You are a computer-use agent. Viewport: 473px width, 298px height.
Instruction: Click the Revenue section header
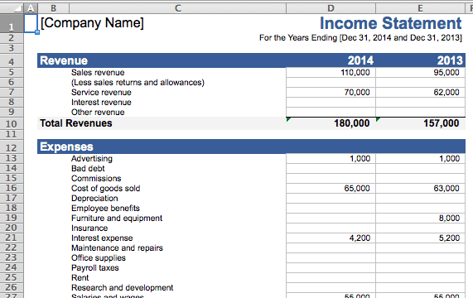pyautogui.click(x=64, y=60)
